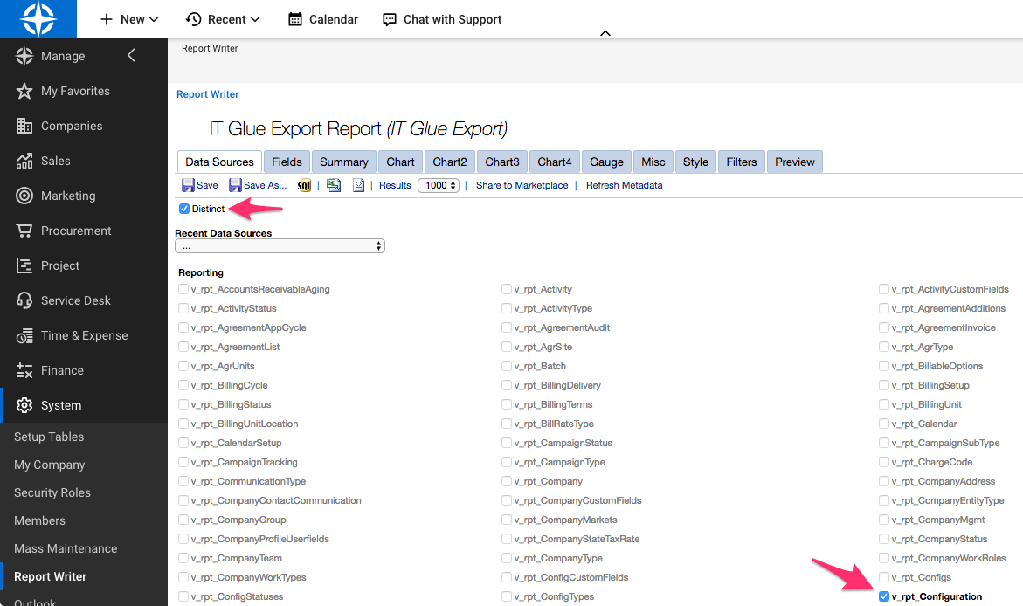Screen dimensions: 1023x606
Task: Collapse the left navigation sidebar
Action: coord(131,54)
